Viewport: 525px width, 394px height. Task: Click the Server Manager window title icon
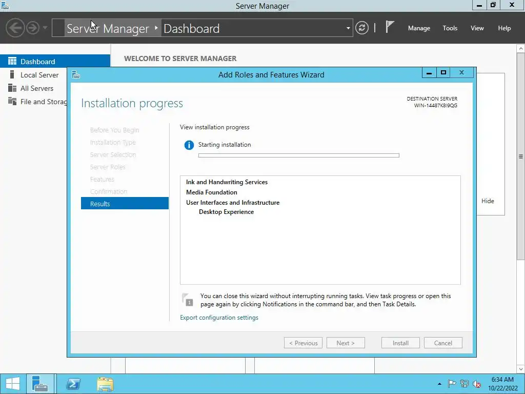(x=5, y=5)
